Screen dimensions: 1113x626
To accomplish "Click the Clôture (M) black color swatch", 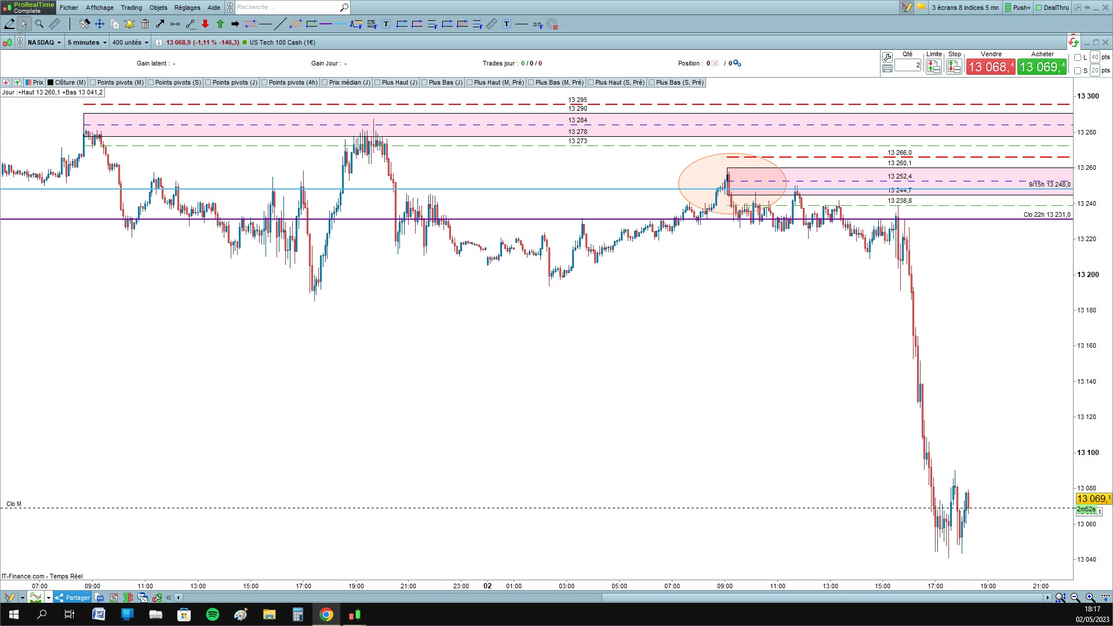I will click(x=51, y=82).
